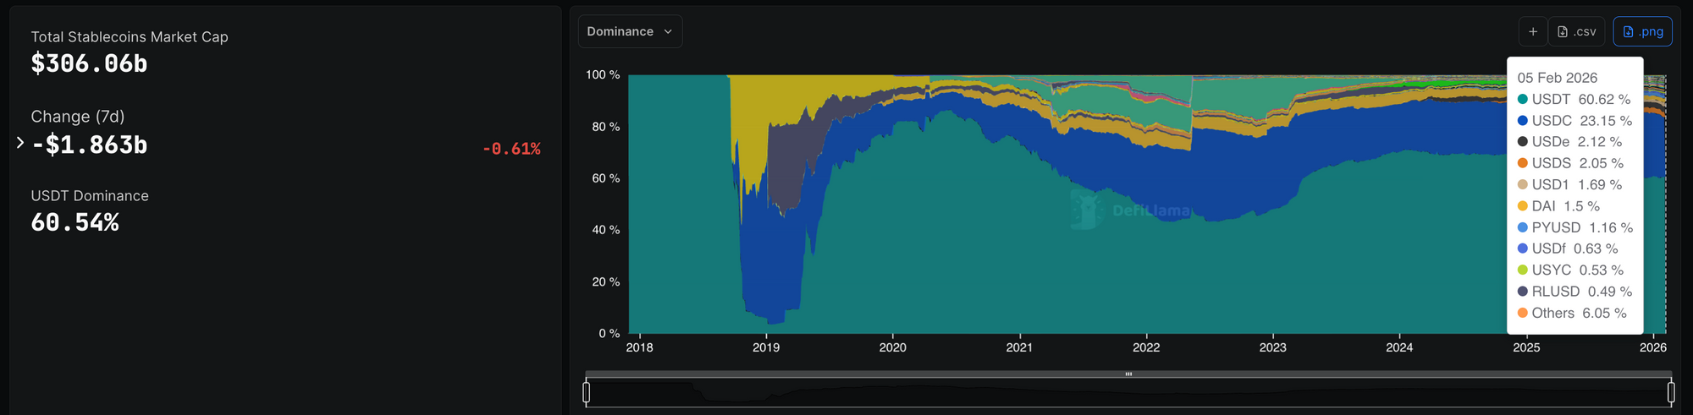Click the 2023 x-axis label

point(1272,347)
